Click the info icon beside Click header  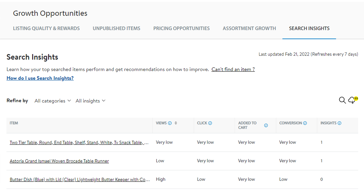[210, 123]
